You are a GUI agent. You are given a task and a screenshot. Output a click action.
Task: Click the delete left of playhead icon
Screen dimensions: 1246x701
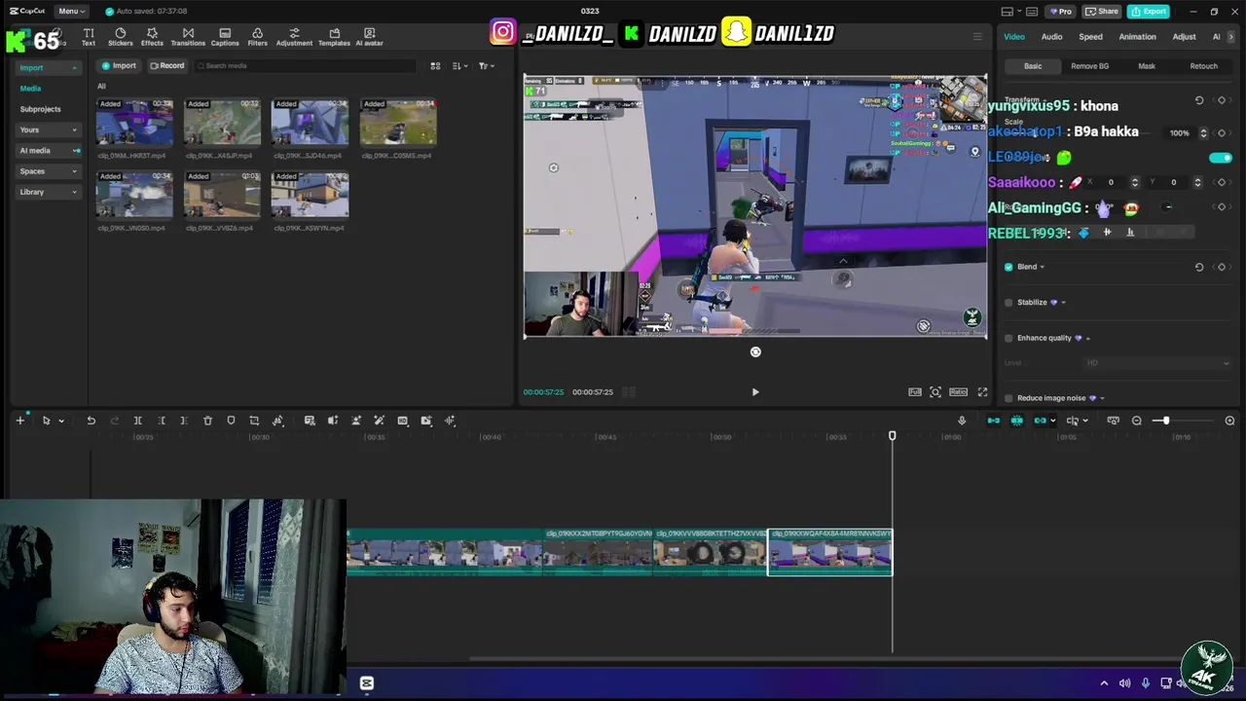(161, 421)
